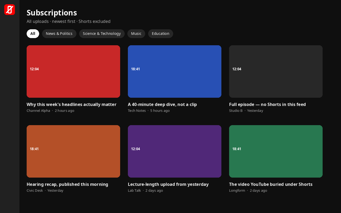
Task: Click "All uploads · newest first · Shorts excluded" subtitle
Action: tap(68, 21)
